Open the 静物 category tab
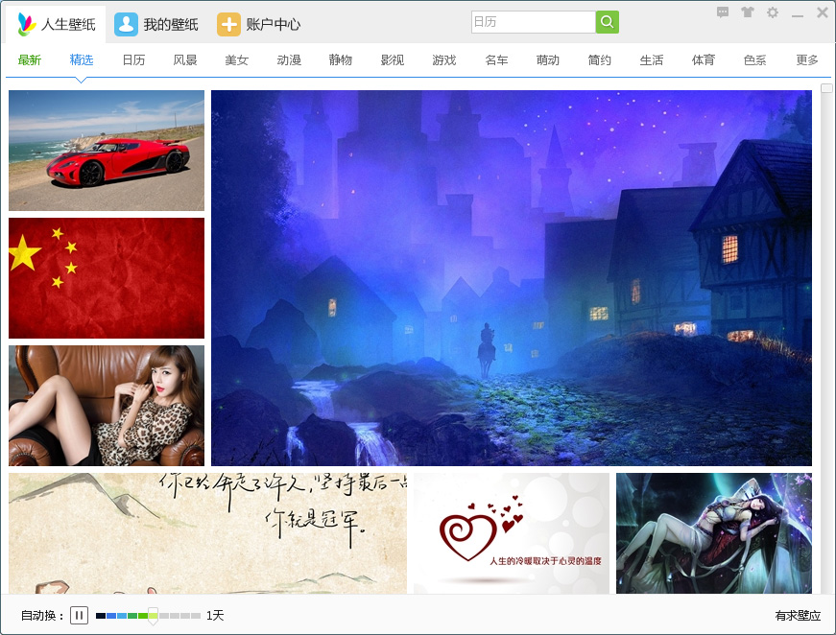Screen dimensions: 836x635 [341, 60]
